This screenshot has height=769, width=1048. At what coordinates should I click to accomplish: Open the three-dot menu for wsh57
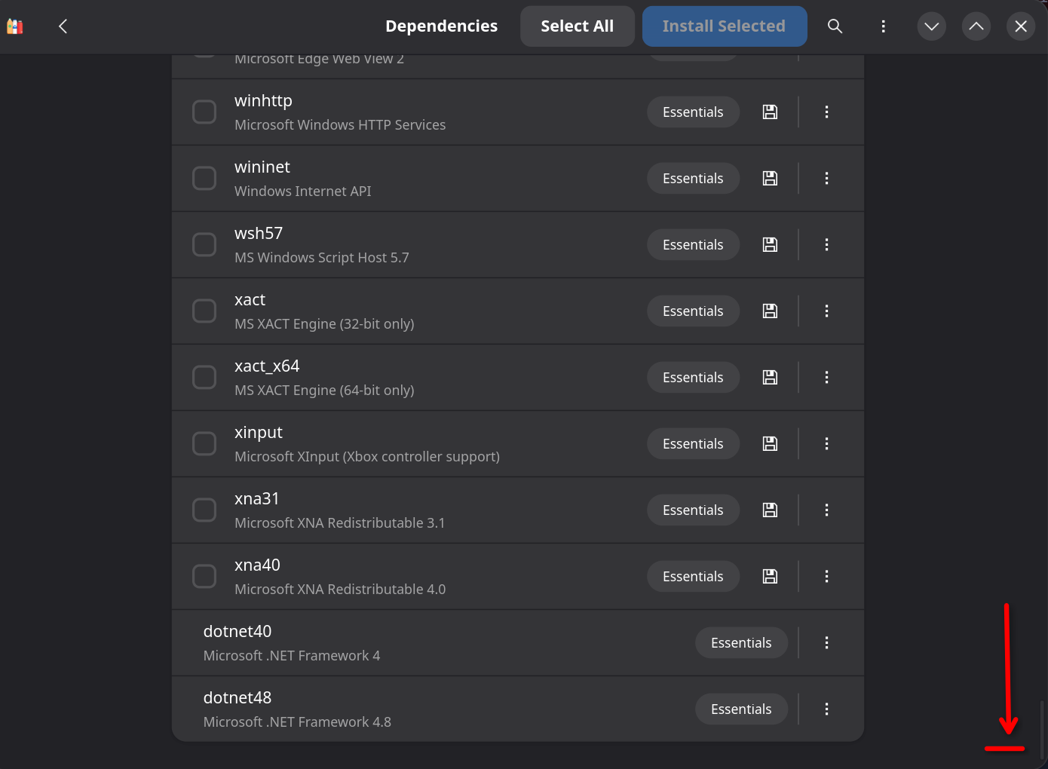point(827,245)
